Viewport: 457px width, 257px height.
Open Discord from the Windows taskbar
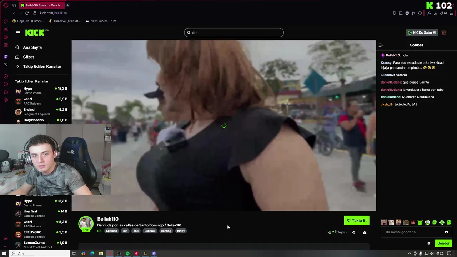click(x=154, y=253)
